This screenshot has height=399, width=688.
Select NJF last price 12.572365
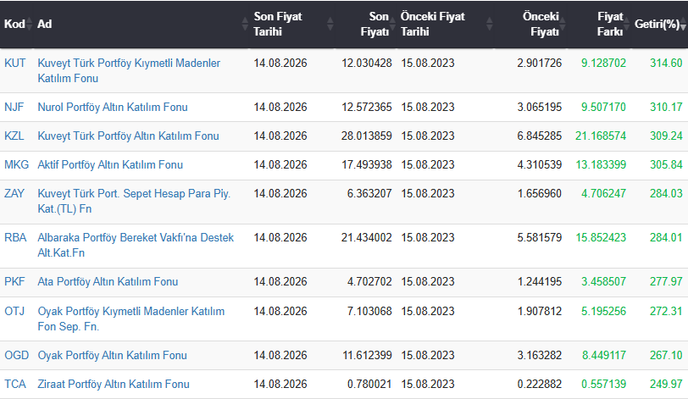(x=366, y=107)
